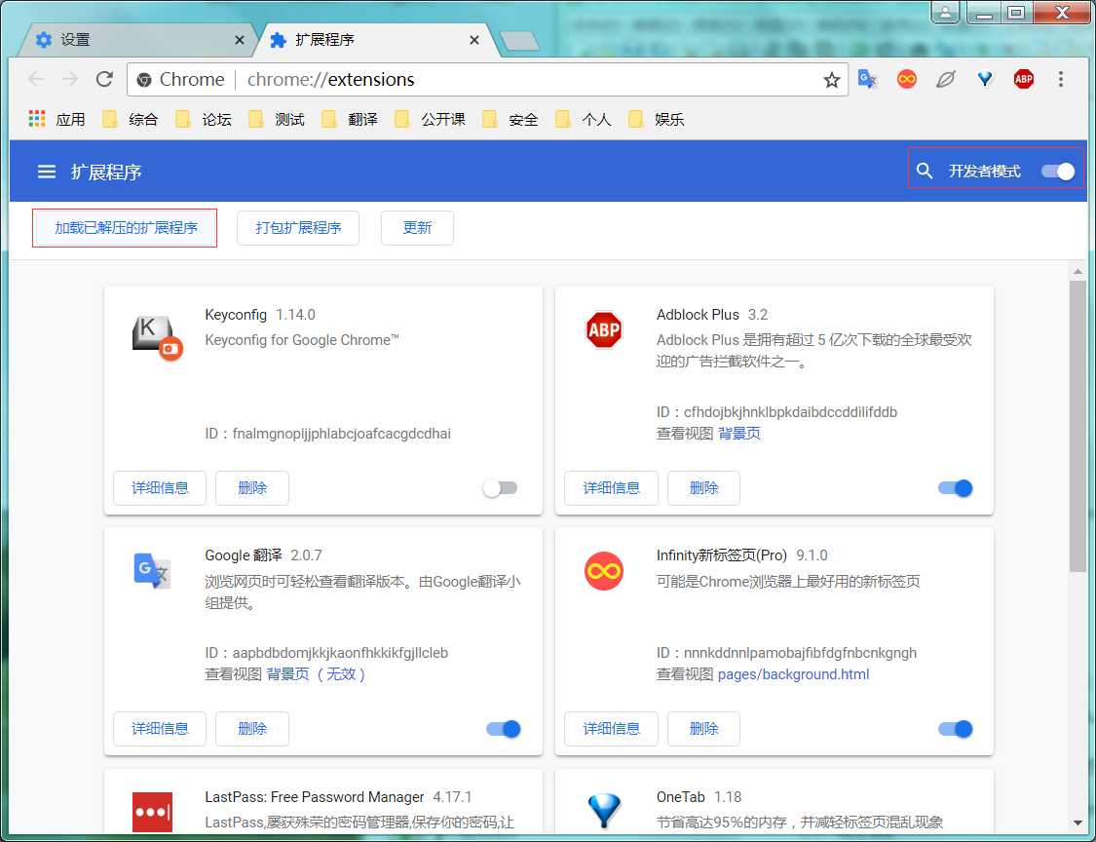Close the 设置 tab

coord(239,40)
